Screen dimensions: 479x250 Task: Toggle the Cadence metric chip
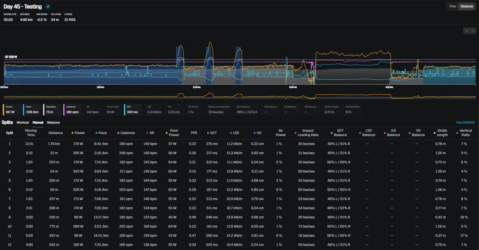72,110
